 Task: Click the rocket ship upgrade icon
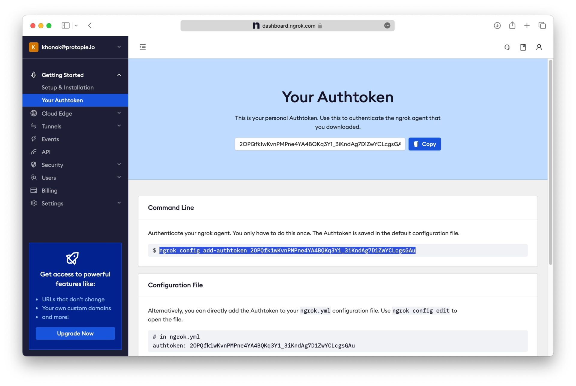72,258
